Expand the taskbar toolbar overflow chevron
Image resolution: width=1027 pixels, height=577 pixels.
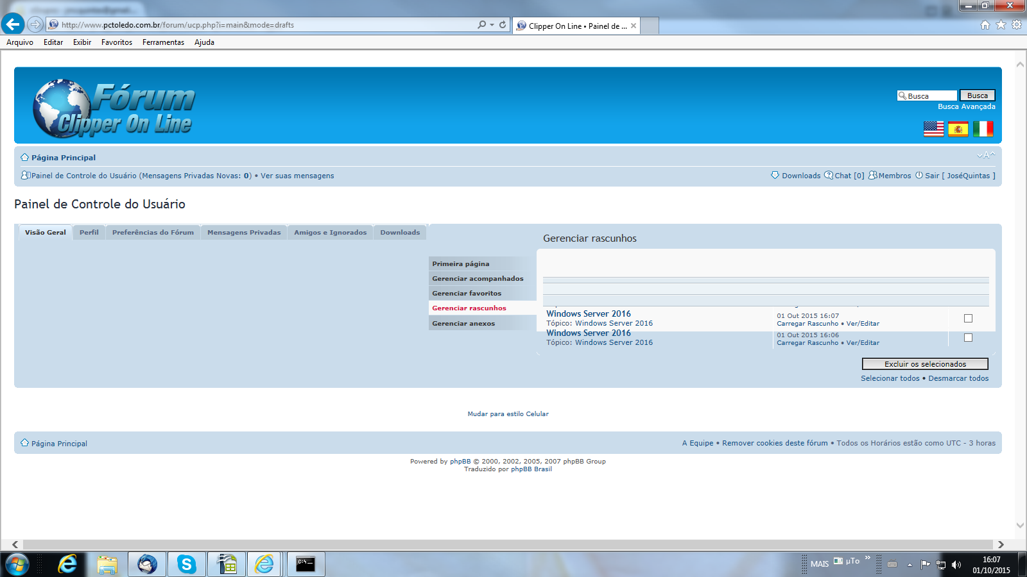pyautogui.click(x=868, y=558)
